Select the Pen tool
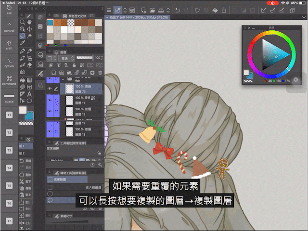The height and width of the screenshot is (231, 308). [23, 51]
